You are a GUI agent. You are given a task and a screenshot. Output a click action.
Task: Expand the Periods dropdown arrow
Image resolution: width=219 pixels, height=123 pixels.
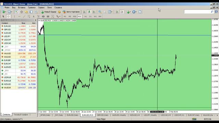[x=136, y=12]
